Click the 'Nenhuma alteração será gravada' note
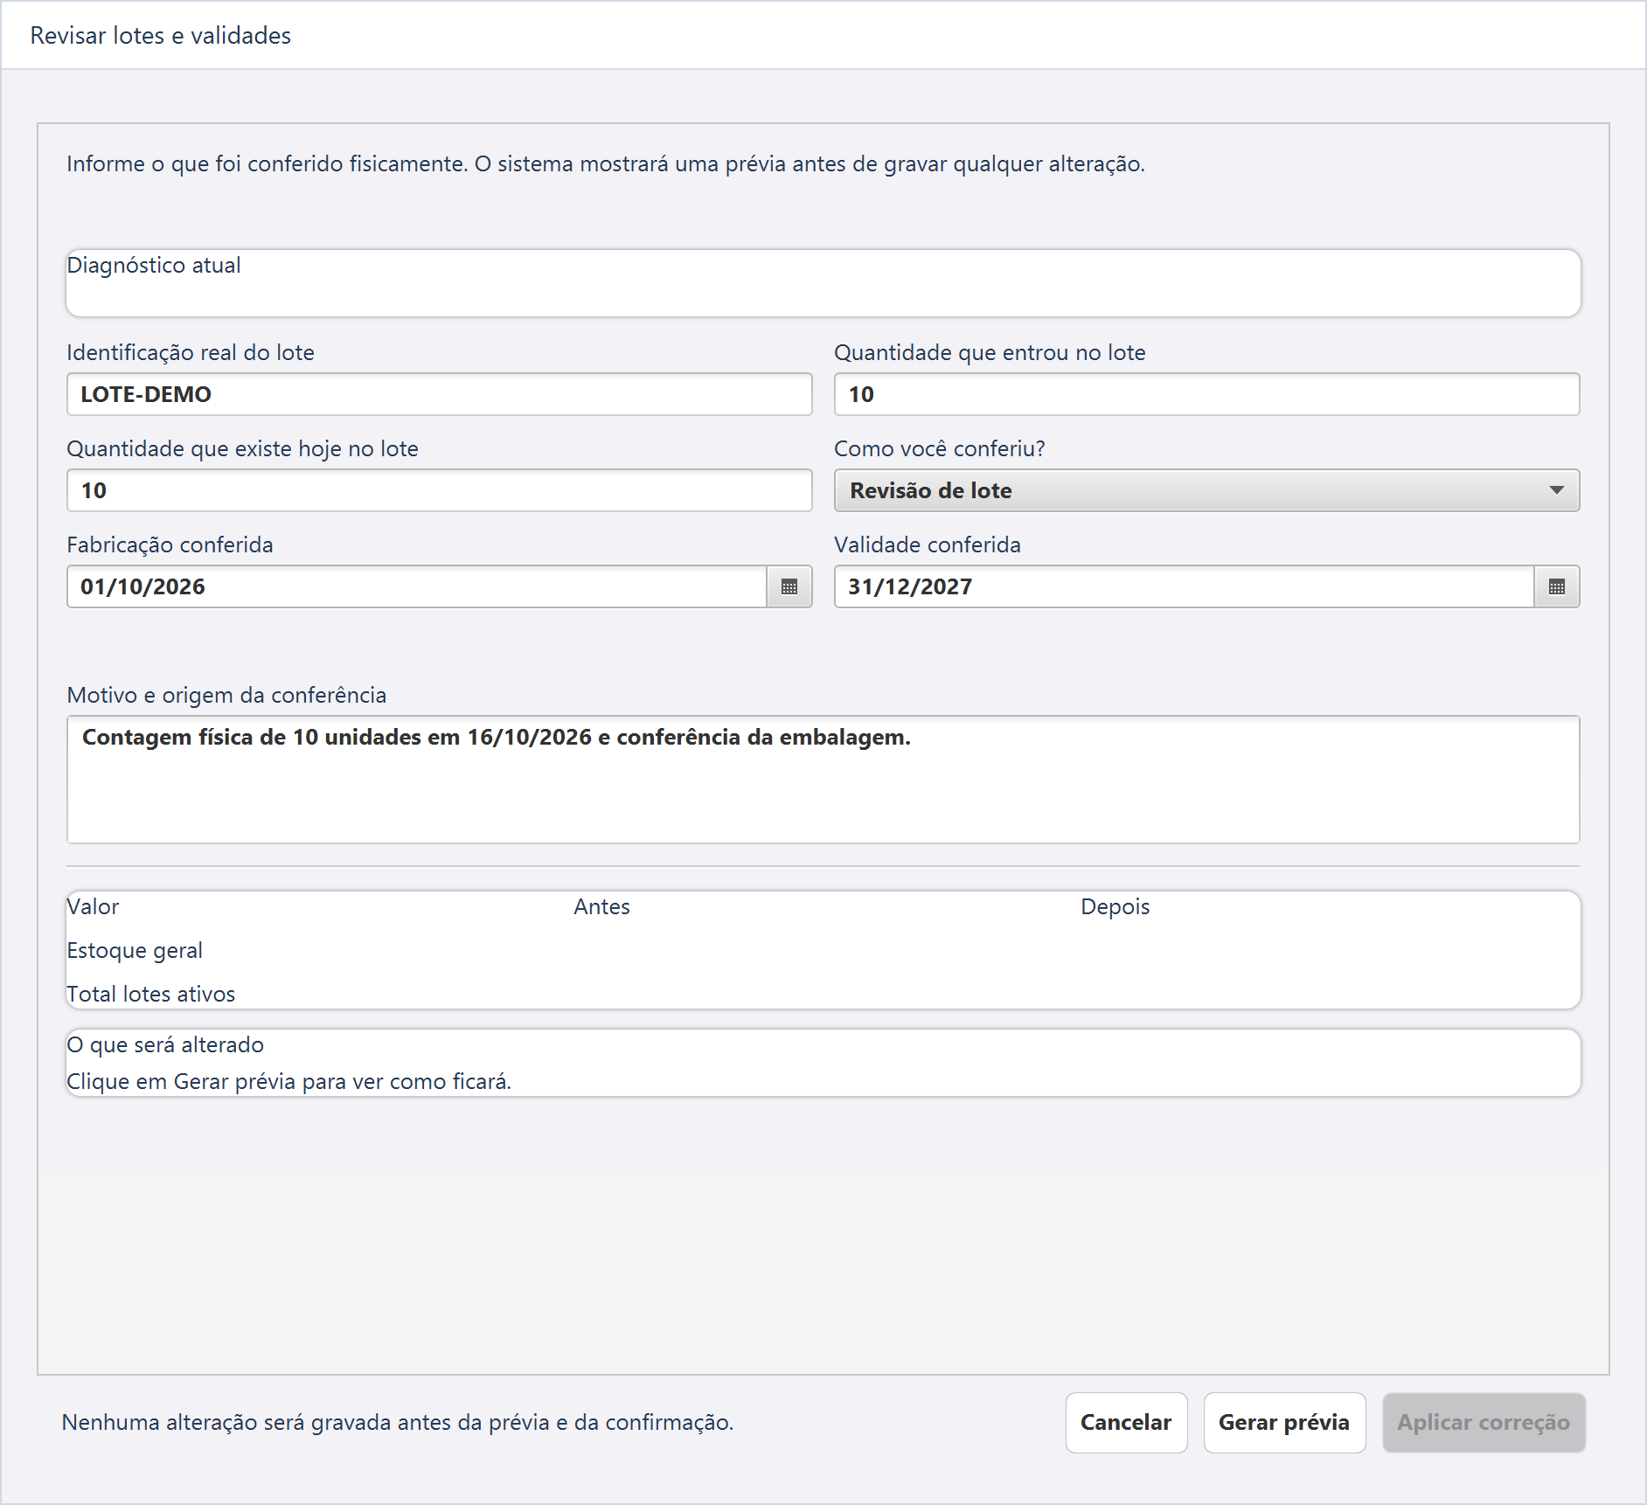 (x=398, y=1422)
